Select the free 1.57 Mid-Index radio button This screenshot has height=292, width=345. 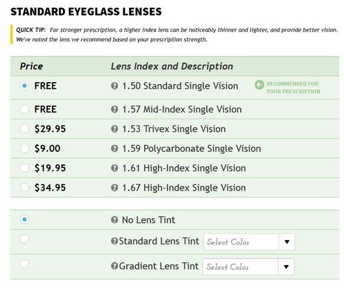[24, 109]
